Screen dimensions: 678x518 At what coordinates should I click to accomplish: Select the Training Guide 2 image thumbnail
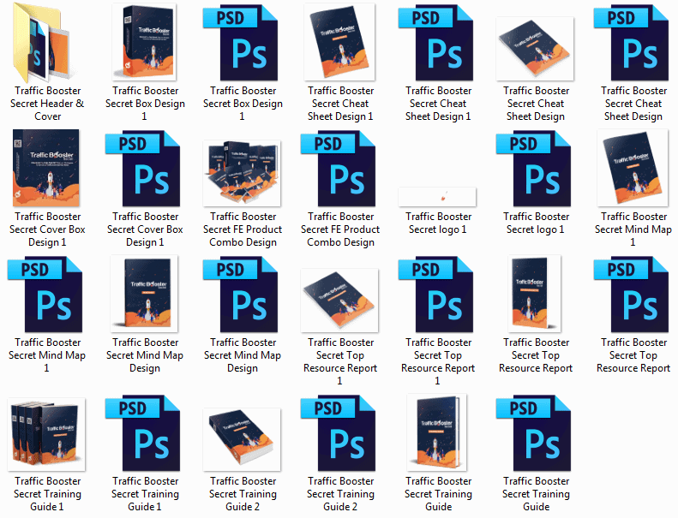(242, 440)
